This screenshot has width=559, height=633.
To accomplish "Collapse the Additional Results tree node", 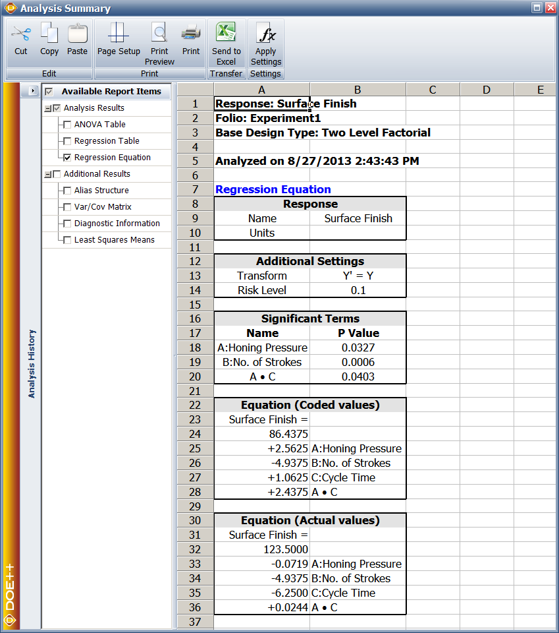I will (x=48, y=174).
